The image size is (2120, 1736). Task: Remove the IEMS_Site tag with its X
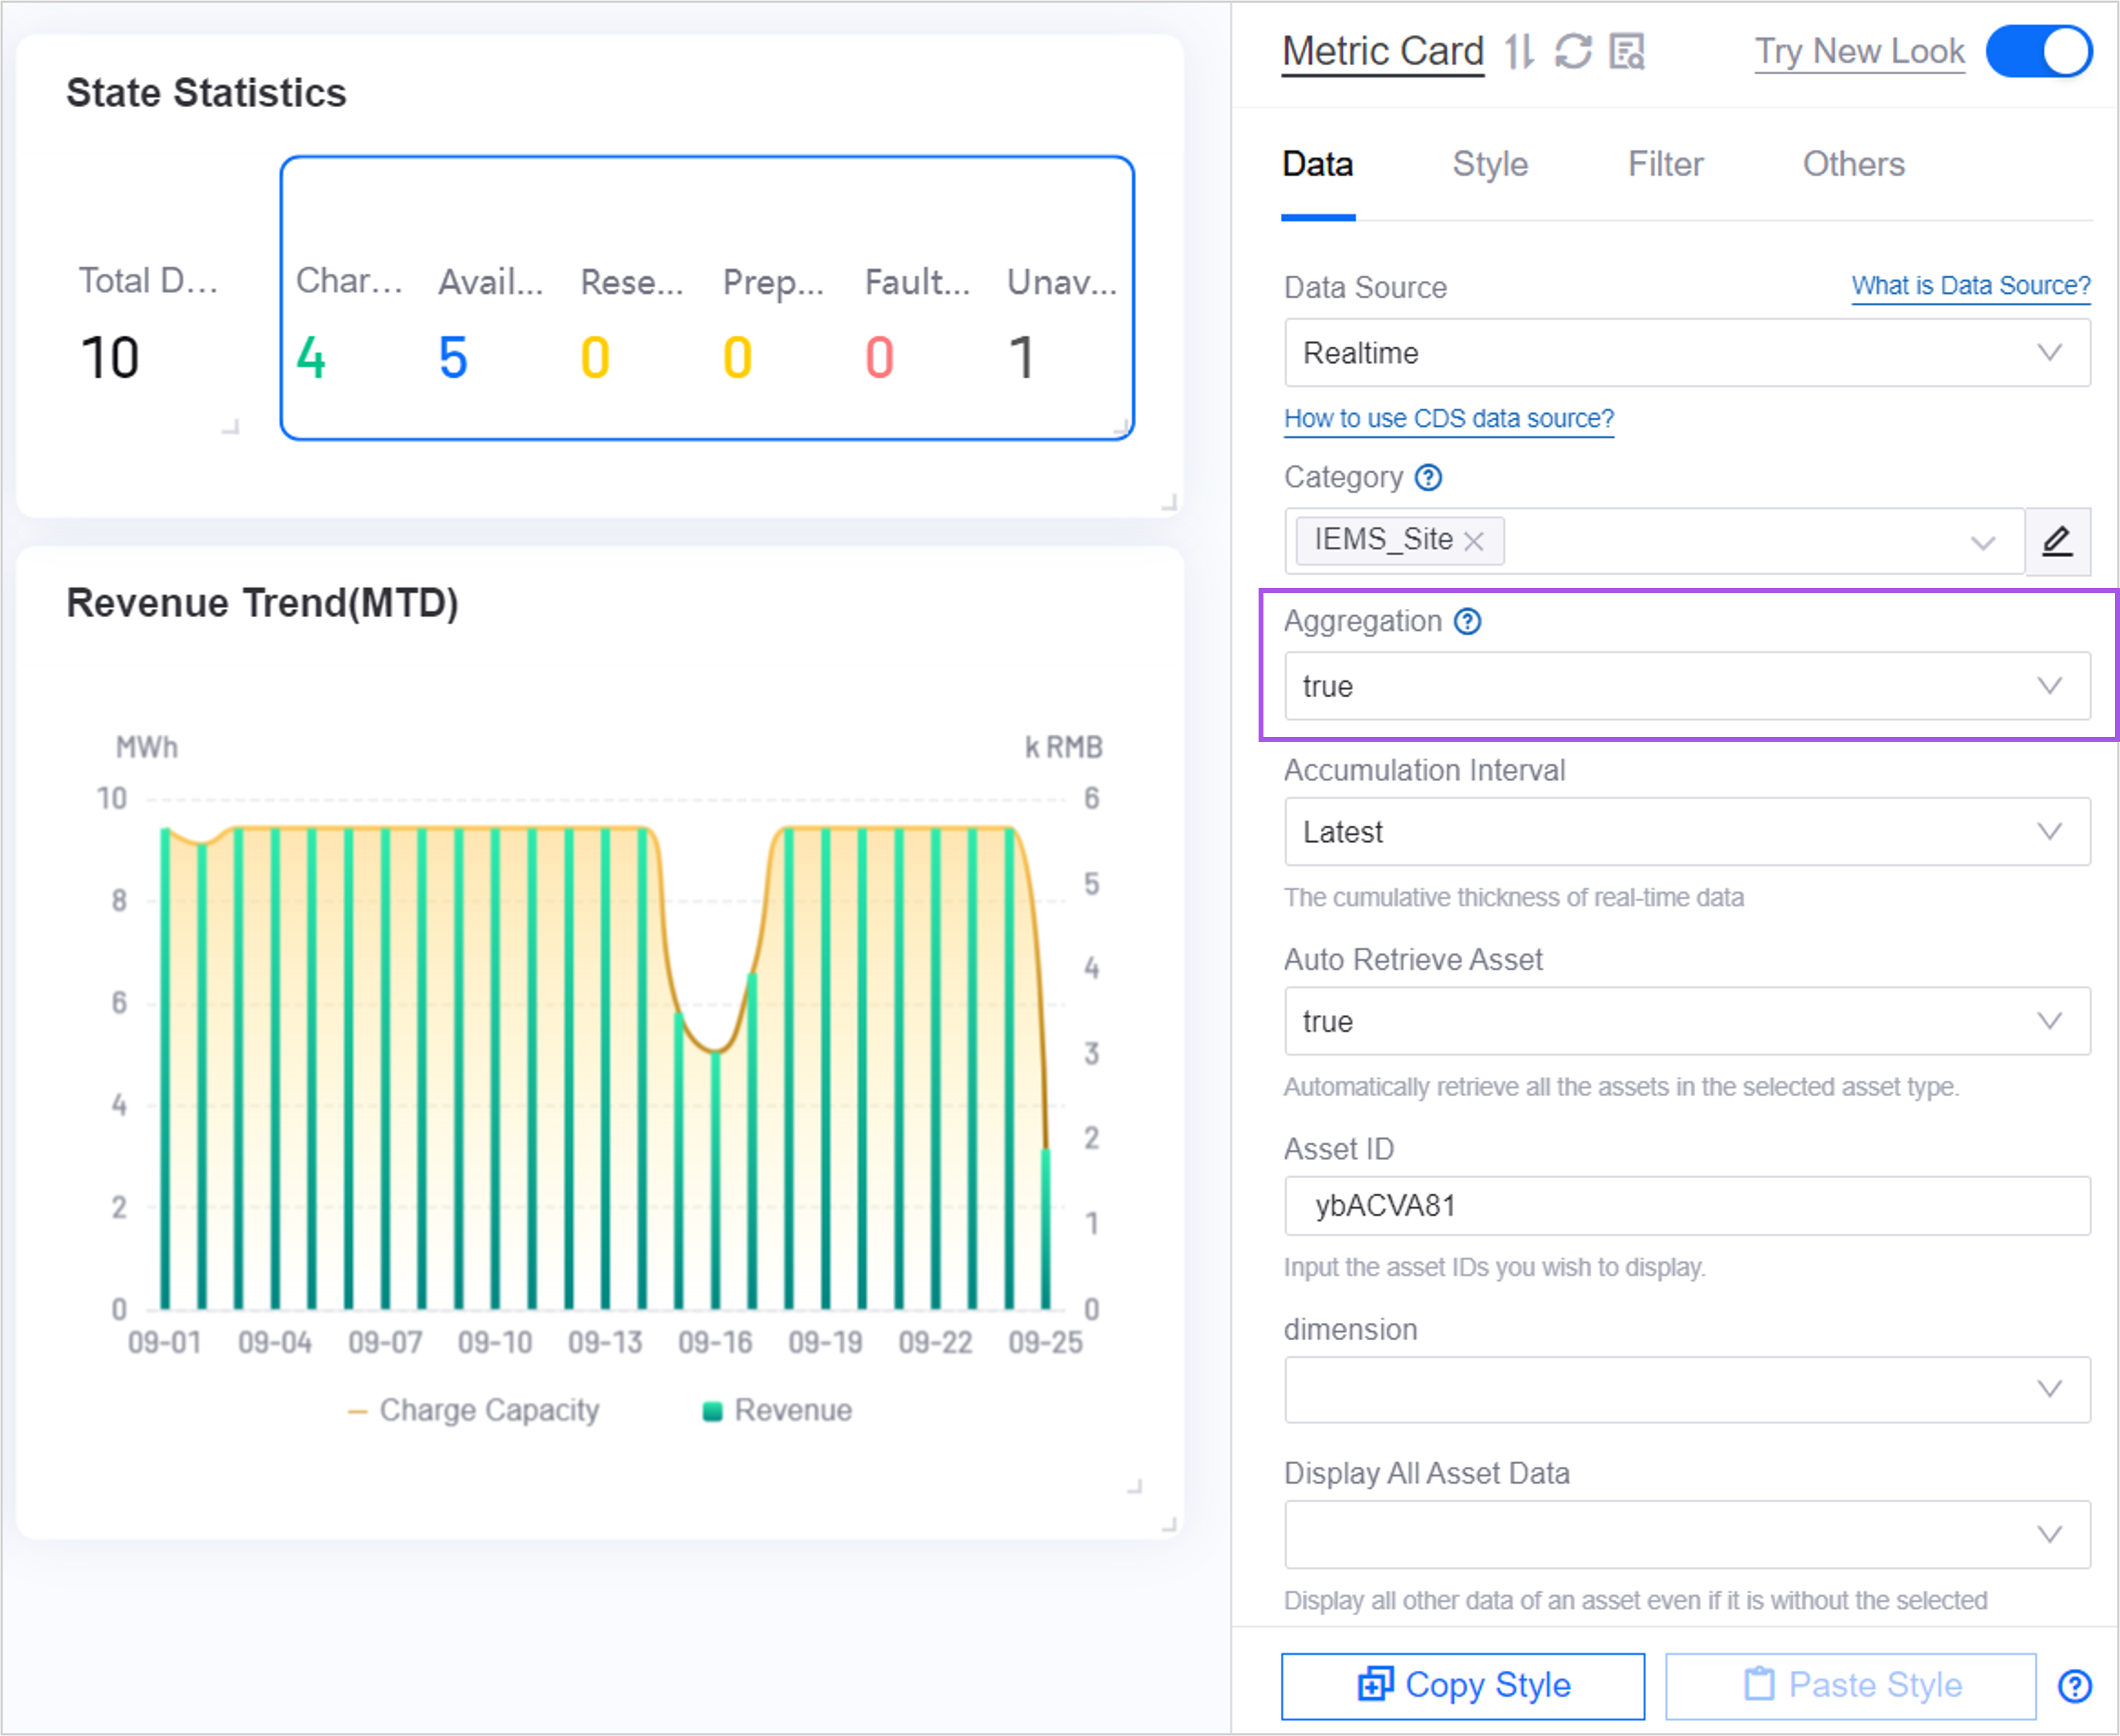coord(1473,541)
